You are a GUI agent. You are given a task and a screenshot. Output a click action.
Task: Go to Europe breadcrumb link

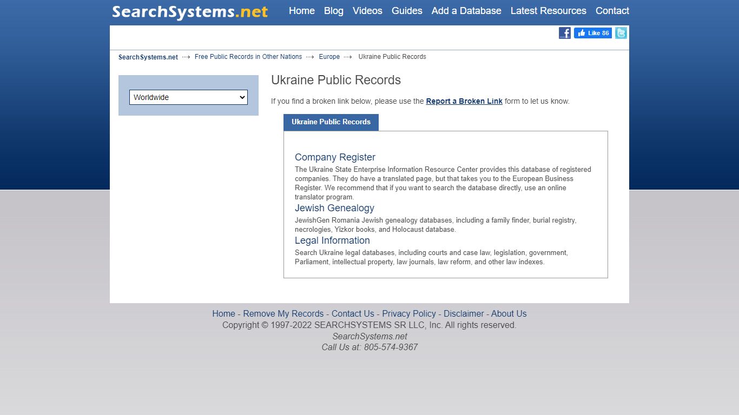329,57
